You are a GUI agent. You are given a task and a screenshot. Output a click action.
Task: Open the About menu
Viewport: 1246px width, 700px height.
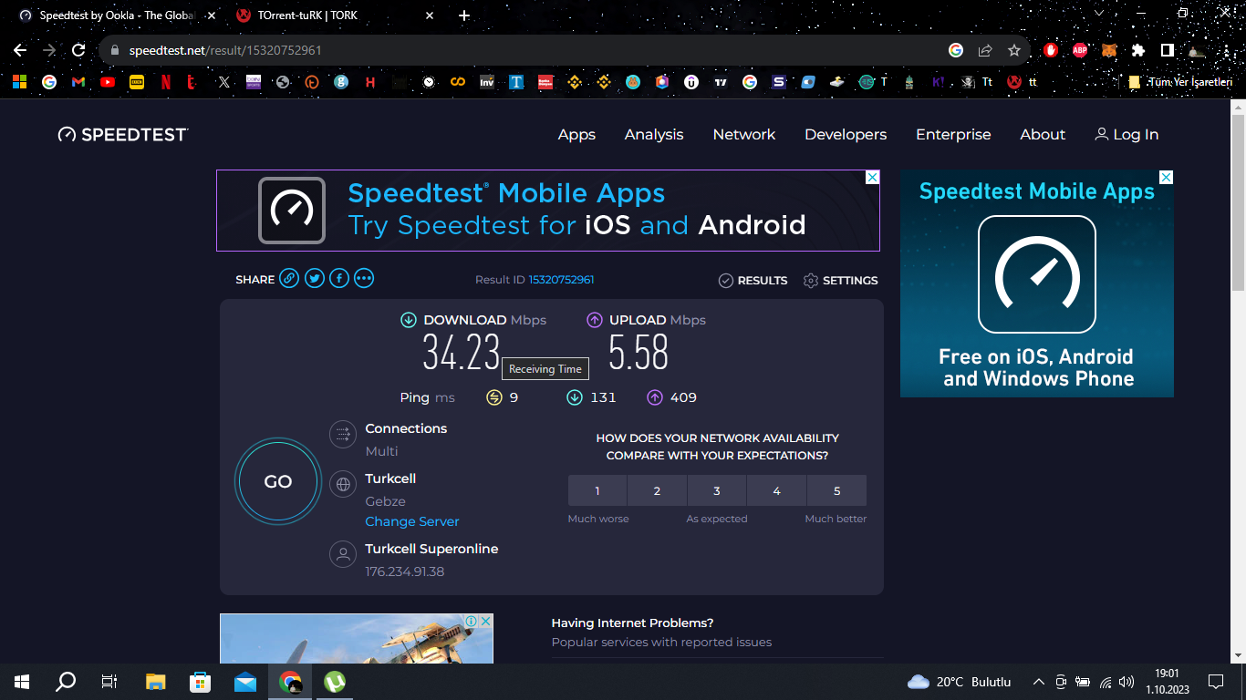tap(1043, 134)
